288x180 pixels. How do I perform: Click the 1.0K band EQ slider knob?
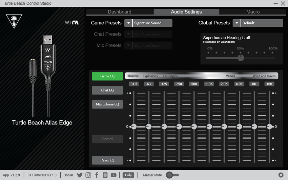[209, 126]
